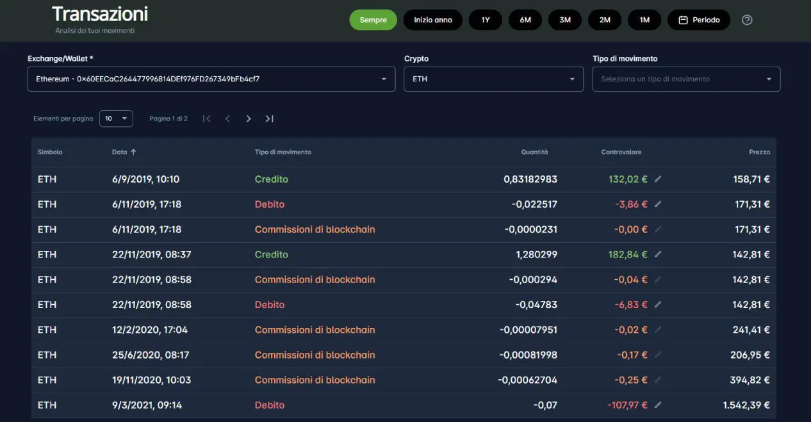Select the 2M time range
The image size is (811, 422).
pyautogui.click(x=605, y=20)
